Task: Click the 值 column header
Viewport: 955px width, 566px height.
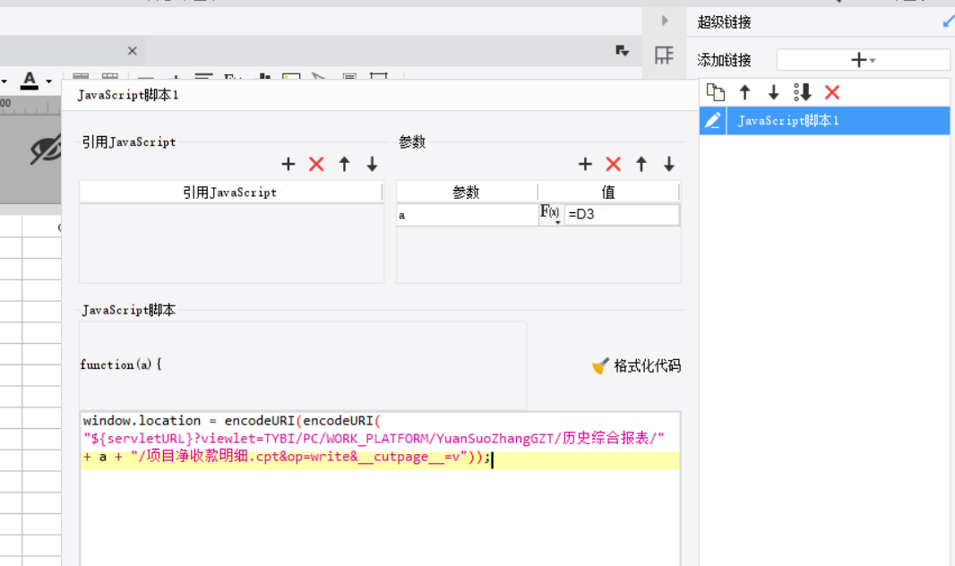Action: click(x=608, y=193)
